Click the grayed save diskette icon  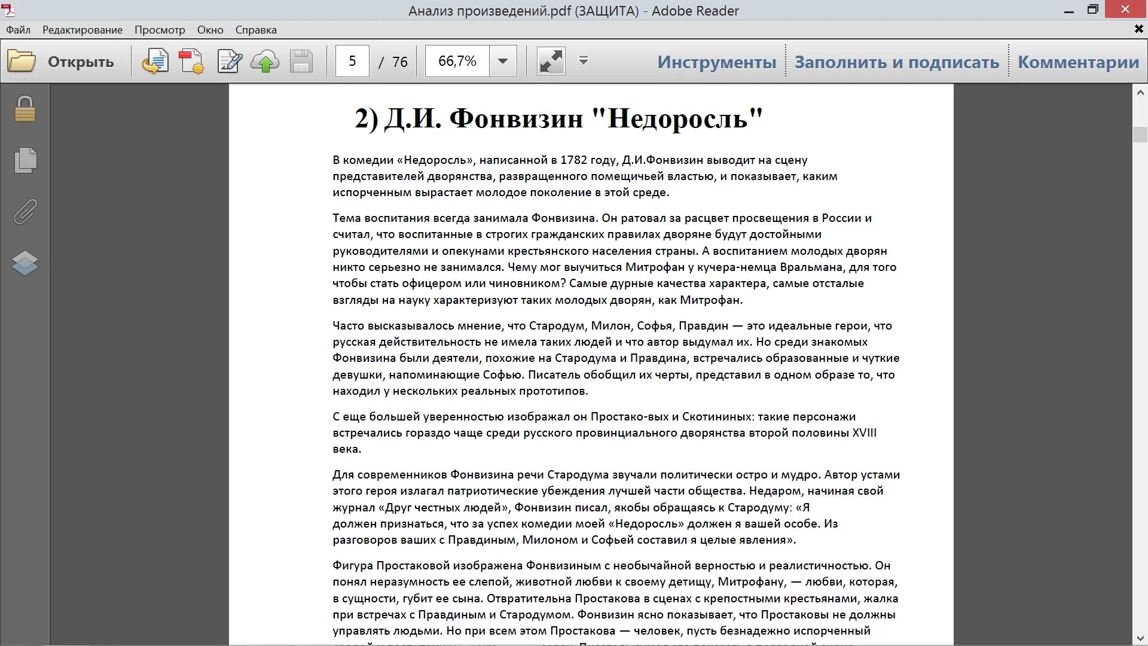pyautogui.click(x=301, y=62)
